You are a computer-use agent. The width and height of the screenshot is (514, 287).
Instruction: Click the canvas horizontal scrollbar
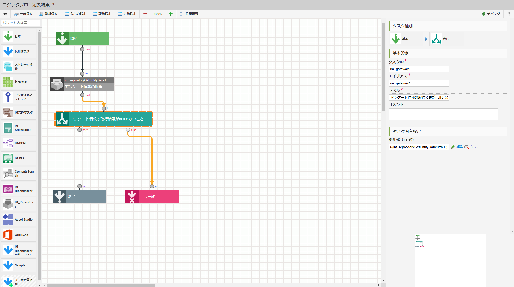point(101,285)
